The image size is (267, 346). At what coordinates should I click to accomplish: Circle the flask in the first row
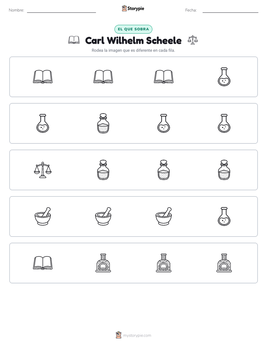click(224, 77)
